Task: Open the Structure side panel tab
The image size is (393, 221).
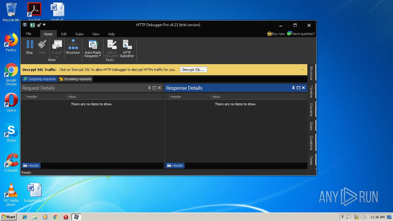Action: 311,73
